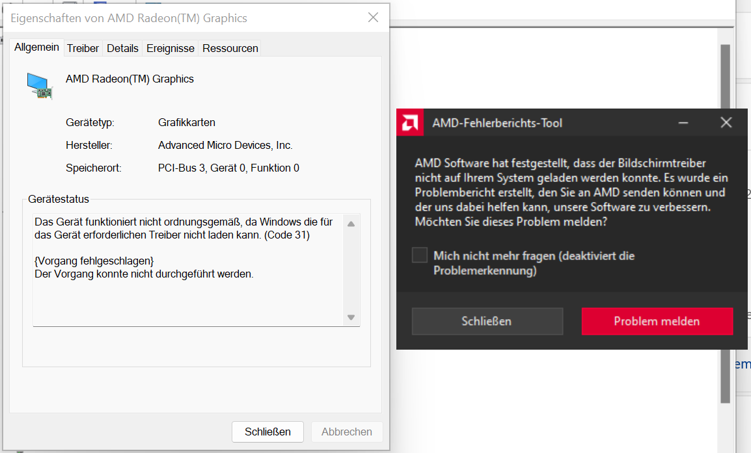Select the Ereignisse tab
This screenshot has height=453, width=751.
pyautogui.click(x=170, y=47)
